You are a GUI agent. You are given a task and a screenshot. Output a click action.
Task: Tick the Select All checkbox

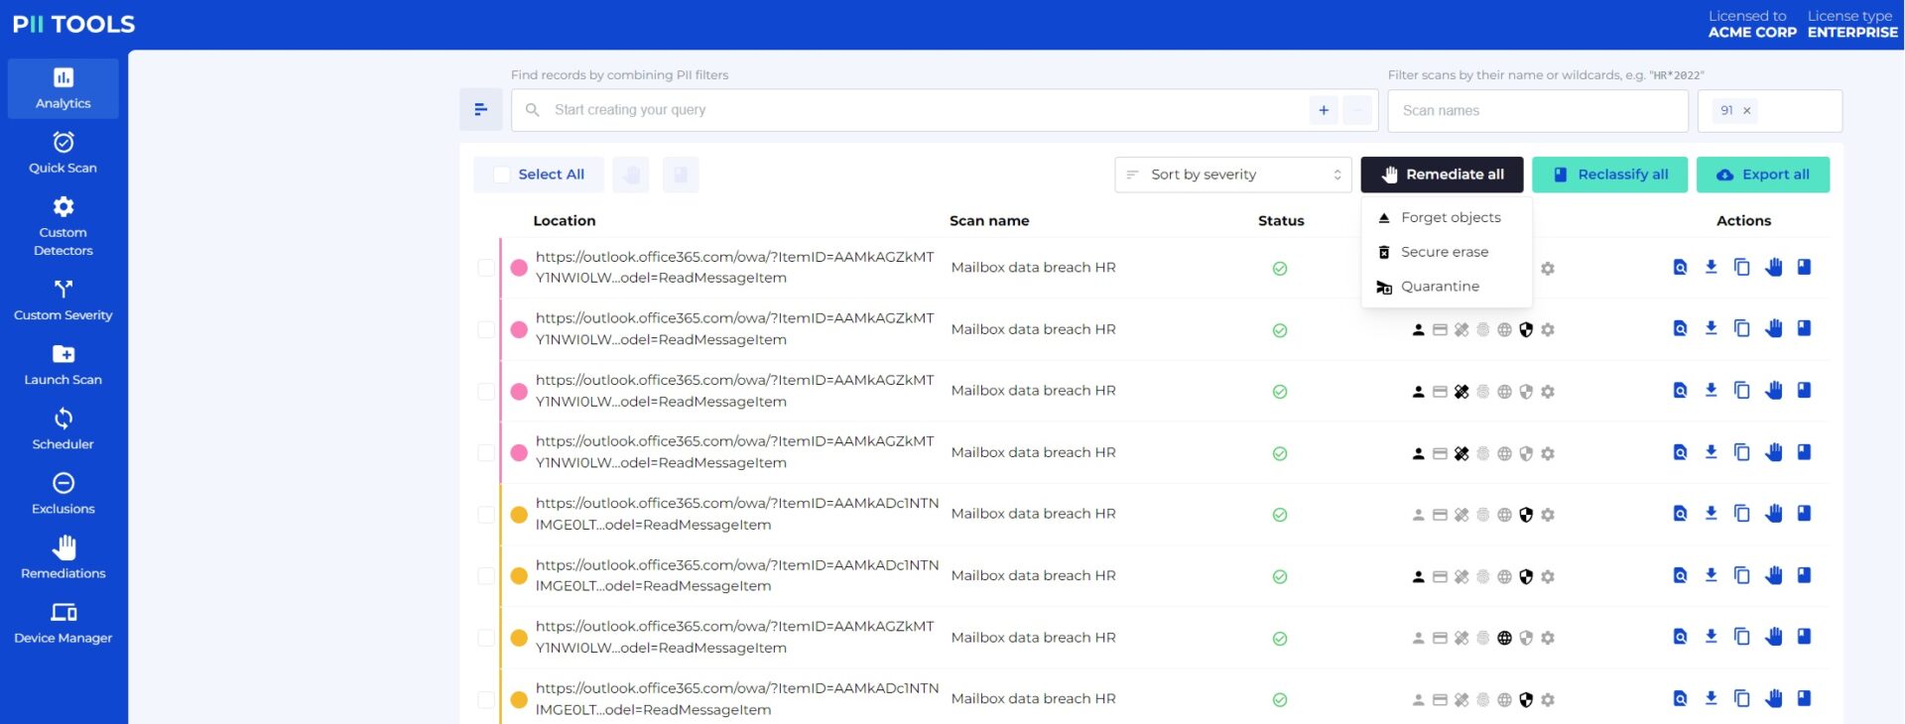(502, 175)
